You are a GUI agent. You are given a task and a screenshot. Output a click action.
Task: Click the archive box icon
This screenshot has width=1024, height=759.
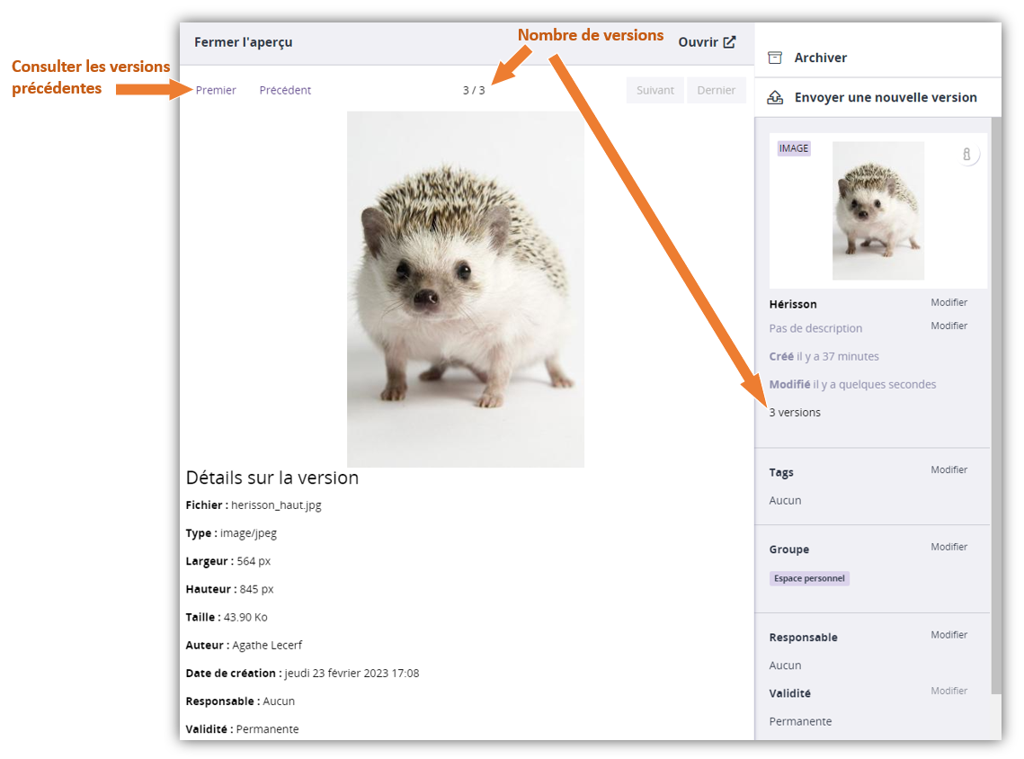(x=774, y=58)
